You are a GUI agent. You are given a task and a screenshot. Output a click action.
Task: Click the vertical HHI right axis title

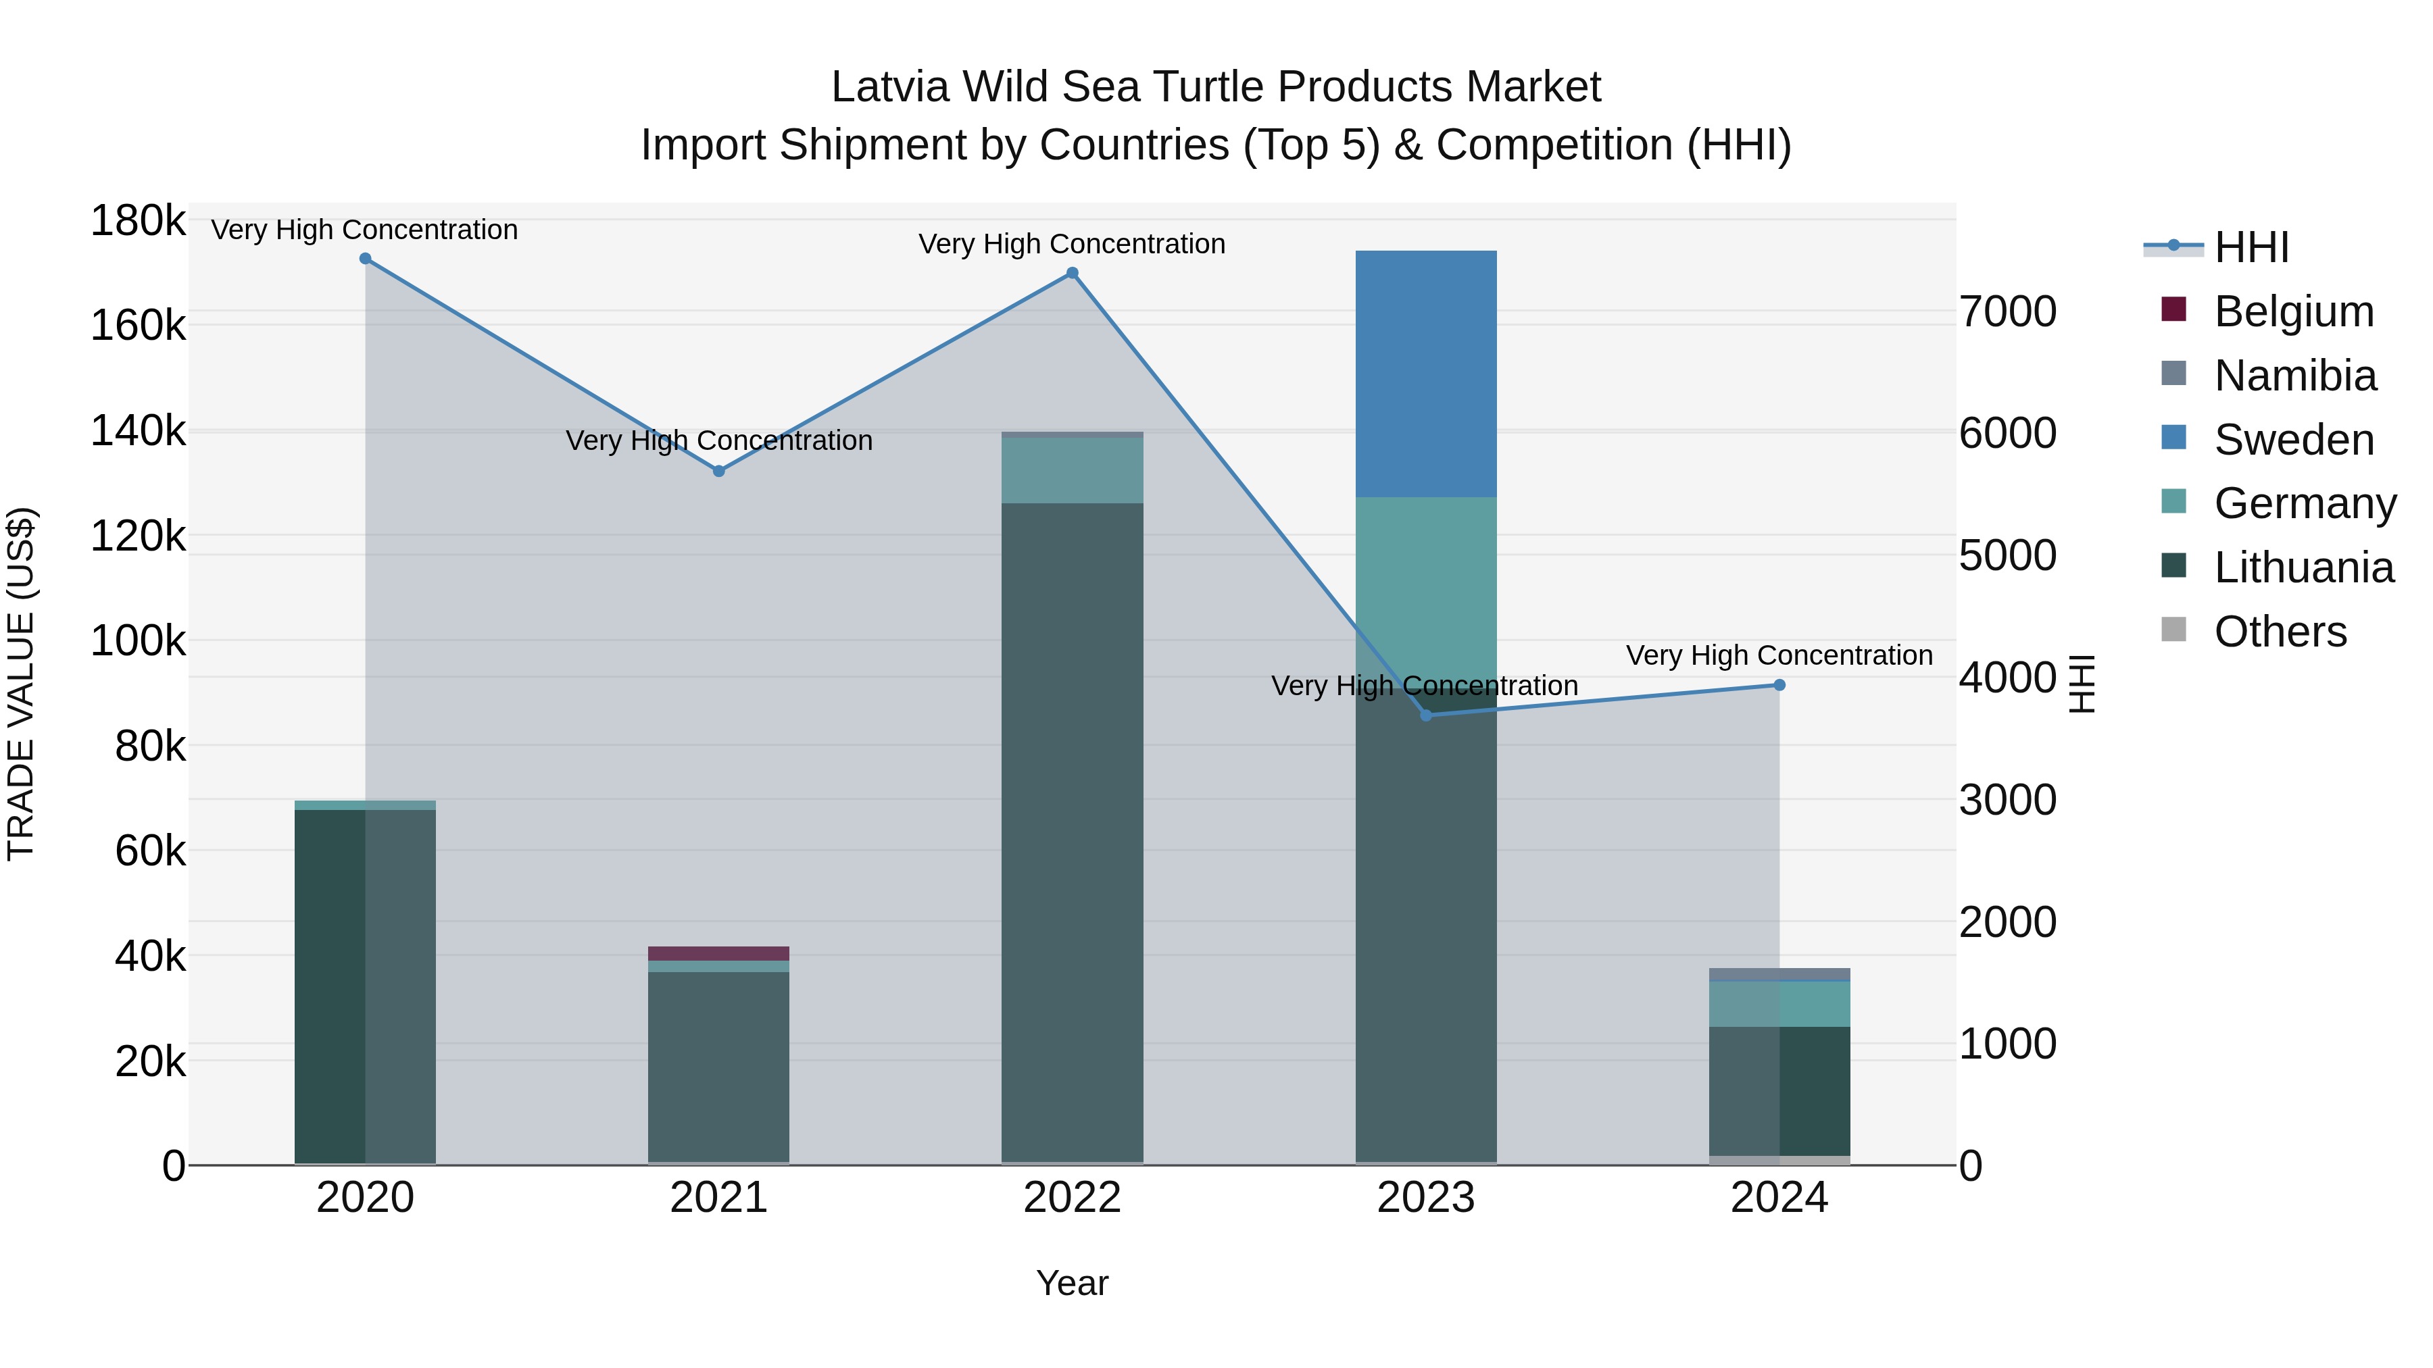[x=2082, y=684]
